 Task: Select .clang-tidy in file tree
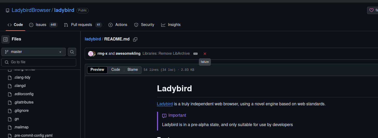22,78
